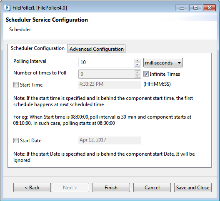Viewport: 220px width, 201px height.
Task: Click the Finish button
Action: 111,188
